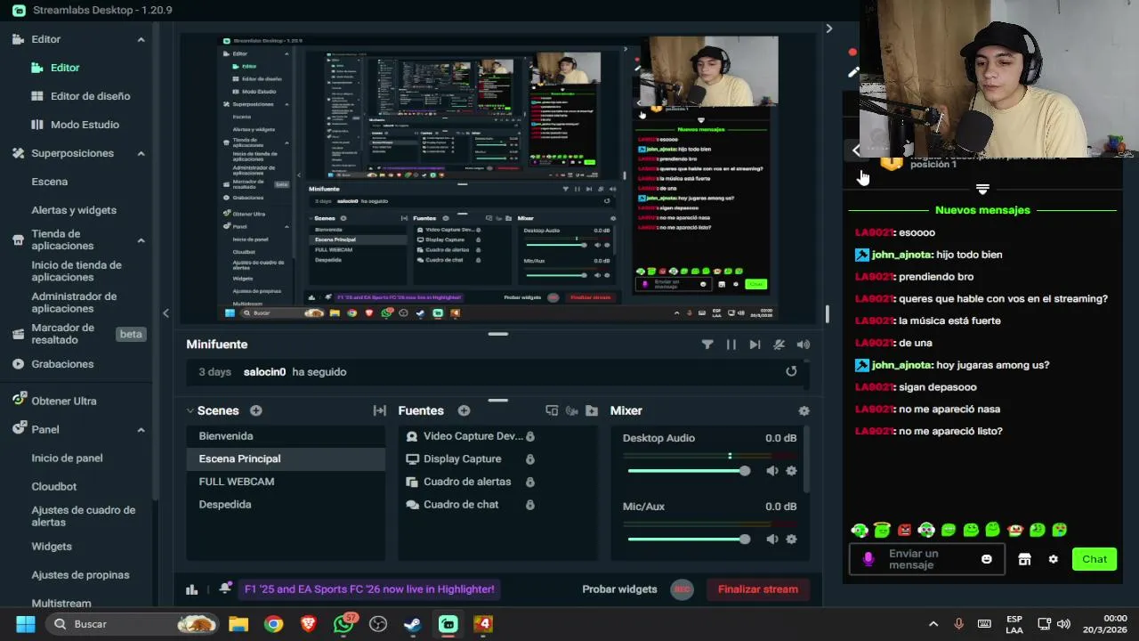
Task: Open Marcador de resaltado beta
Action: (62, 334)
